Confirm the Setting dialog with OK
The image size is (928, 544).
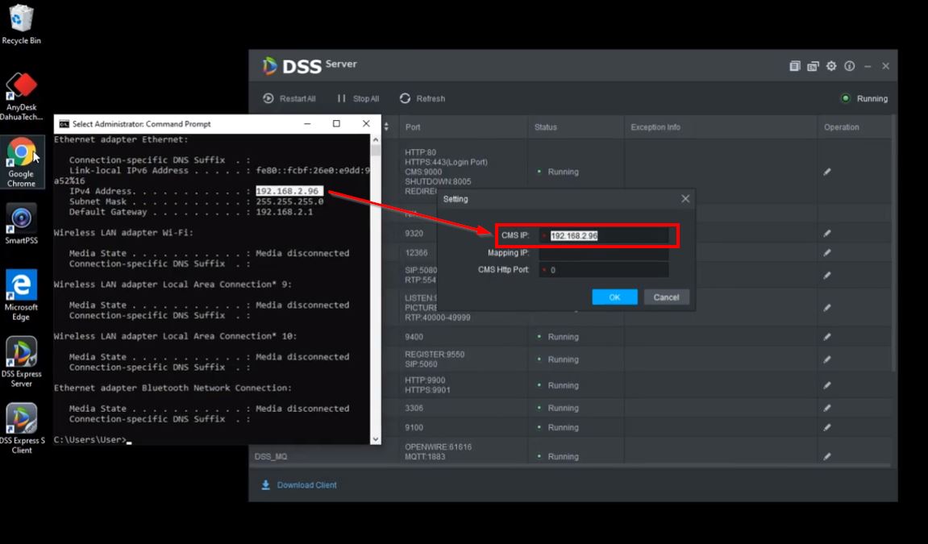pos(614,297)
